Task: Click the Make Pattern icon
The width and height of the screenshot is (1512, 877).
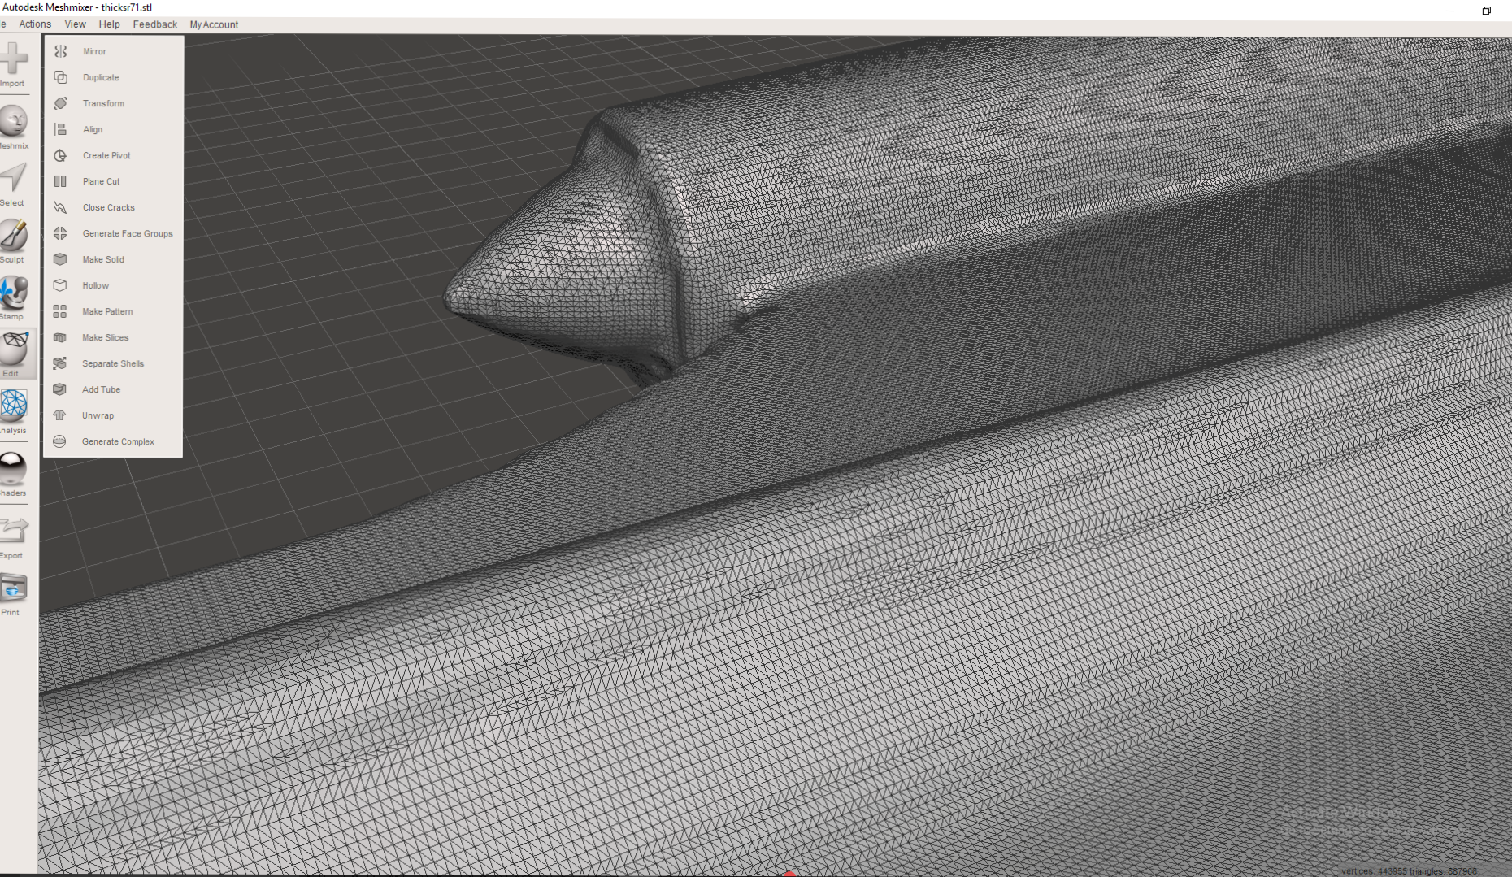Action: (x=60, y=311)
